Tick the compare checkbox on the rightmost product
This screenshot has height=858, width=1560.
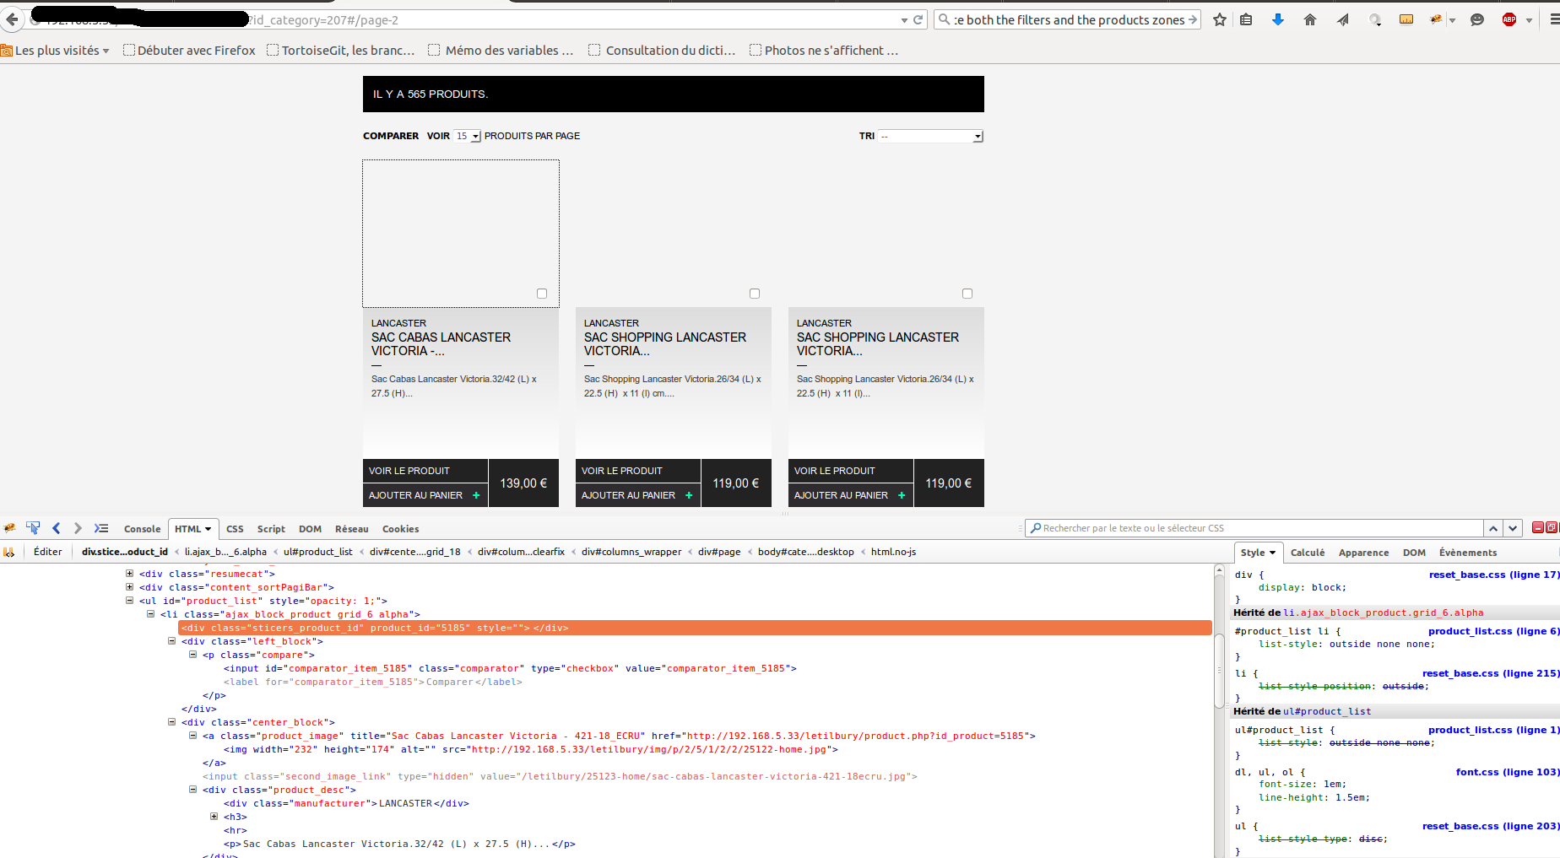click(967, 294)
